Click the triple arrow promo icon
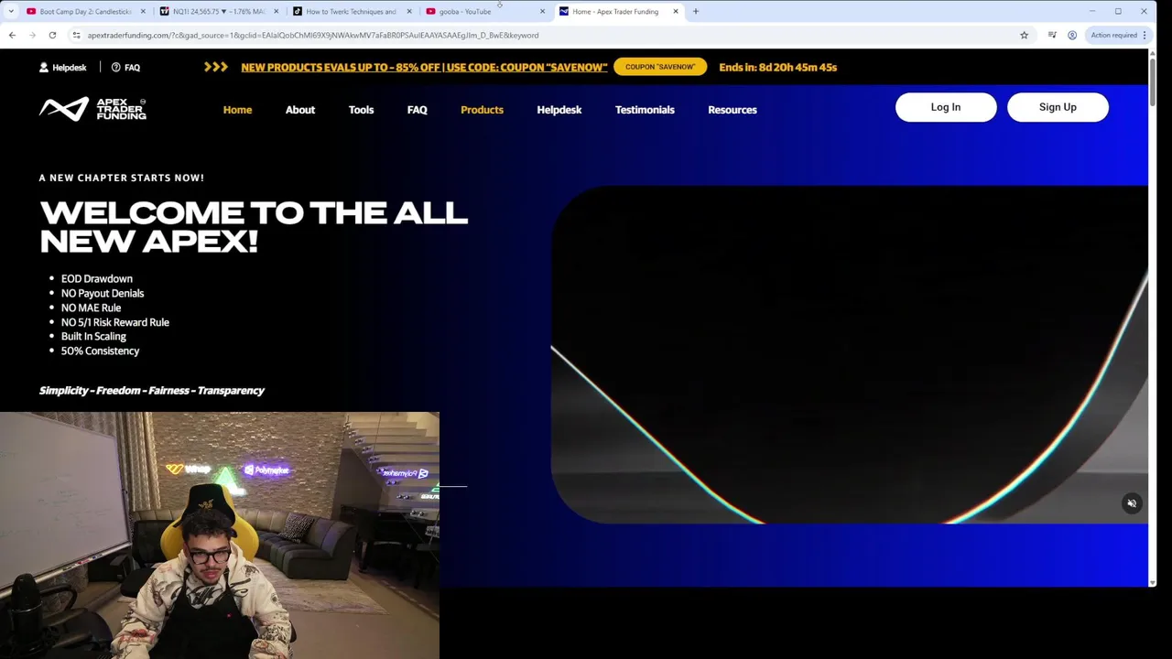This screenshot has width=1172, height=659. (x=216, y=67)
